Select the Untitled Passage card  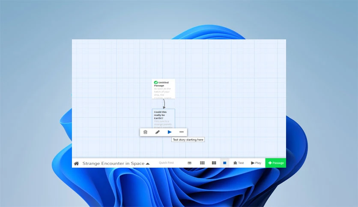(164, 89)
